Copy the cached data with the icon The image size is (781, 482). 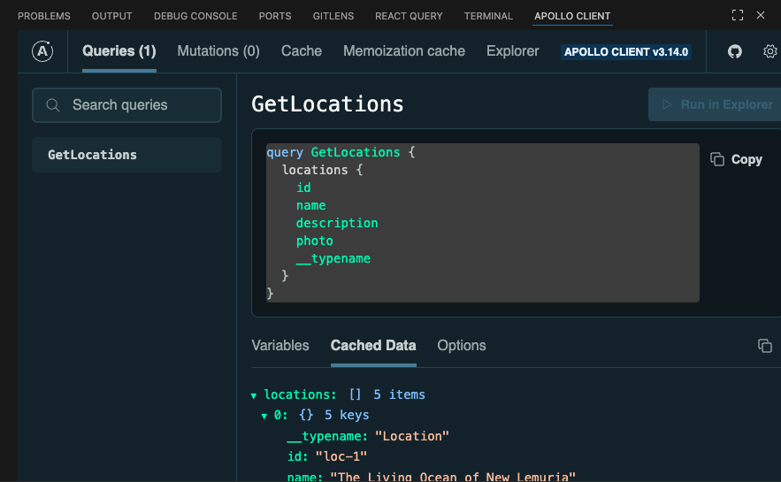[x=765, y=346]
